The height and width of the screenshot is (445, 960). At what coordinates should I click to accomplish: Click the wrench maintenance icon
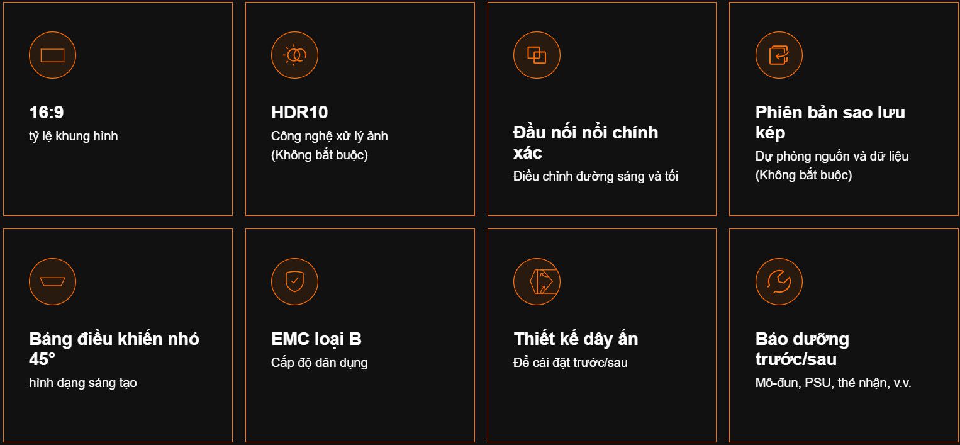click(779, 282)
